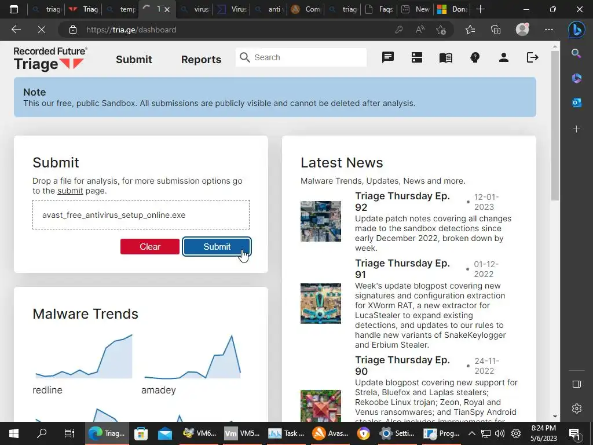This screenshot has height=445, width=593.
Task: Open Triage Thursday Ep. 90 article
Action: point(402,366)
